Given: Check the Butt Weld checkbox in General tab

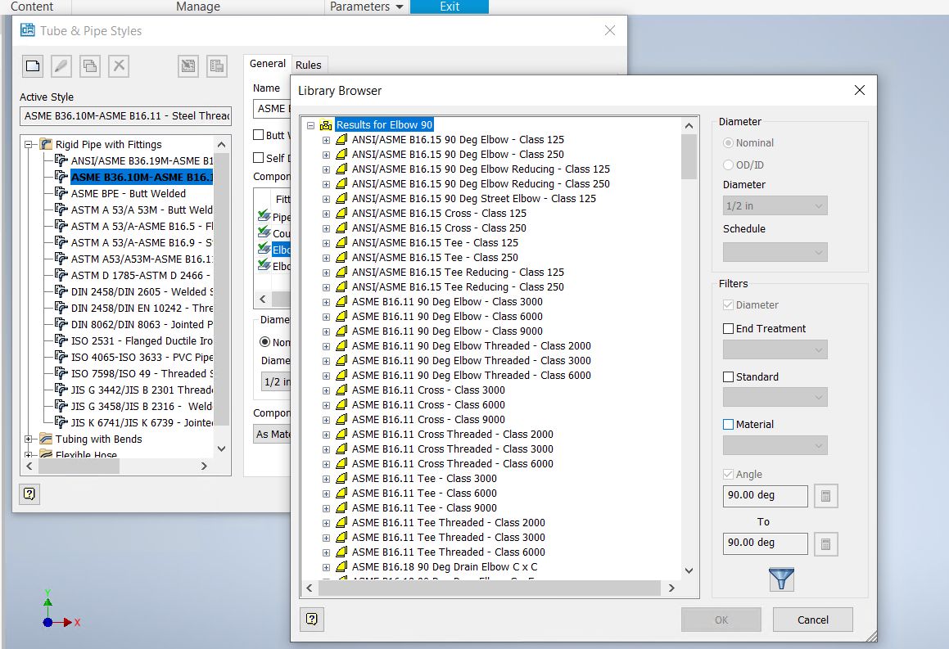Looking at the screenshot, I should coord(259,135).
